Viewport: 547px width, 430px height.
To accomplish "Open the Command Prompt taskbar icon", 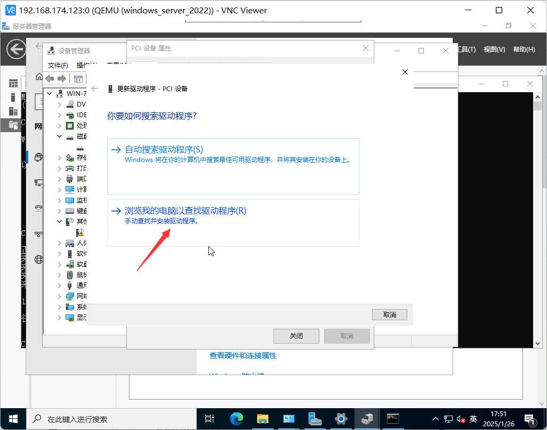I will [x=393, y=418].
